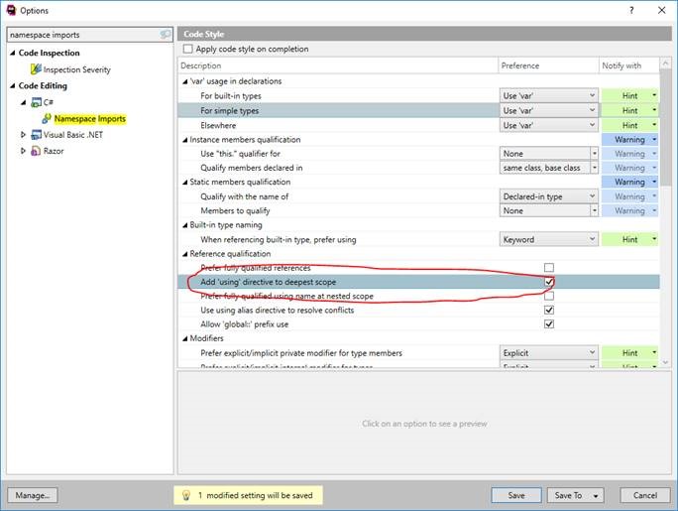Click scrollbar up arrow in settings list
Viewport: 678px width, 511px height.
[x=665, y=64]
